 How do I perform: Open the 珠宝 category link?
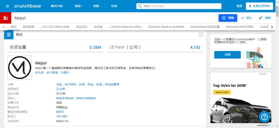tap(91, 84)
